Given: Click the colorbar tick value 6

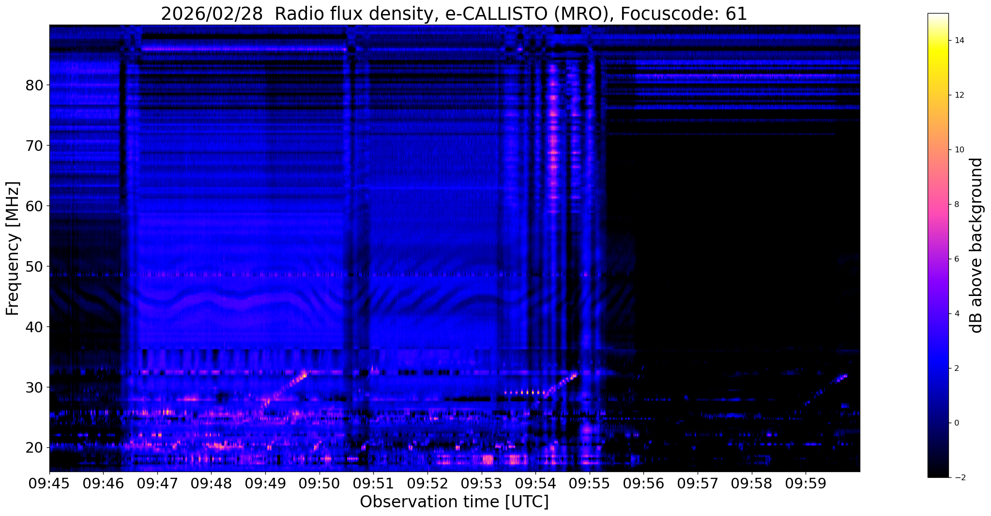Looking at the screenshot, I should 956,259.
